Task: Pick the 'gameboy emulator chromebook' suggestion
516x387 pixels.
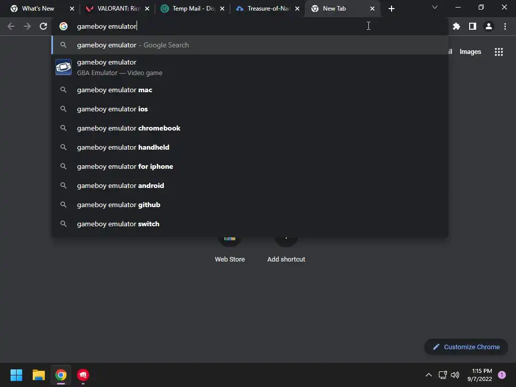Action: pyautogui.click(x=250, y=128)
